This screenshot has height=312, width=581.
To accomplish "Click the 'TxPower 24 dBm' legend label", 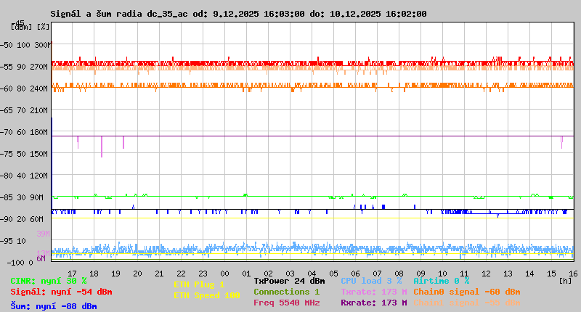I will 289,281.
